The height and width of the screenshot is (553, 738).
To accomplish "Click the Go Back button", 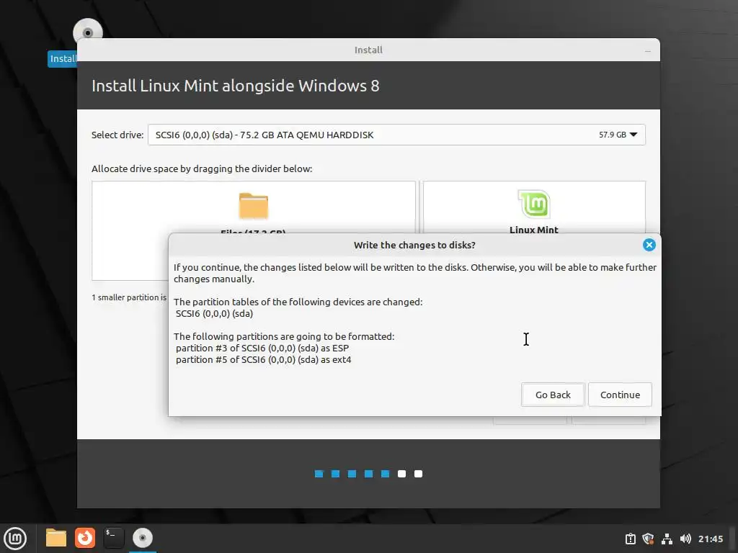I will [x=553, y=395].
